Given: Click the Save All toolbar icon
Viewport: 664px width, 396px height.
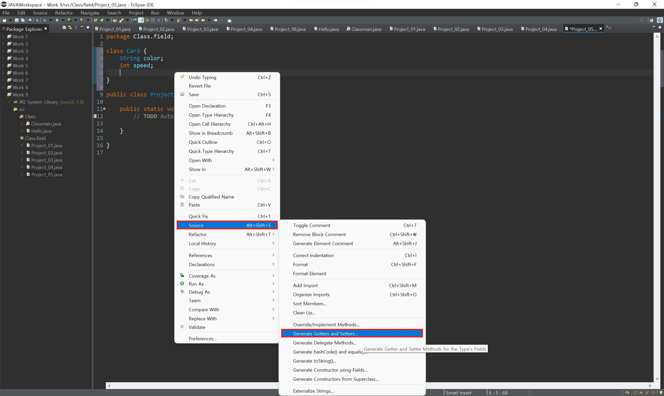Looking at the screenshot, I should [x=23, y=20].
